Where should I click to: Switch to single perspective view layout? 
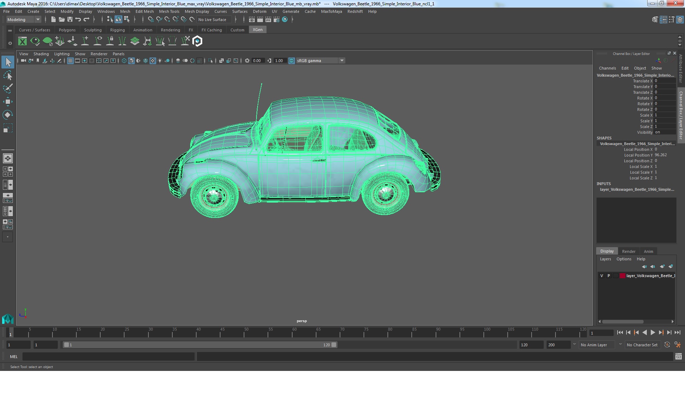point(7,158)
